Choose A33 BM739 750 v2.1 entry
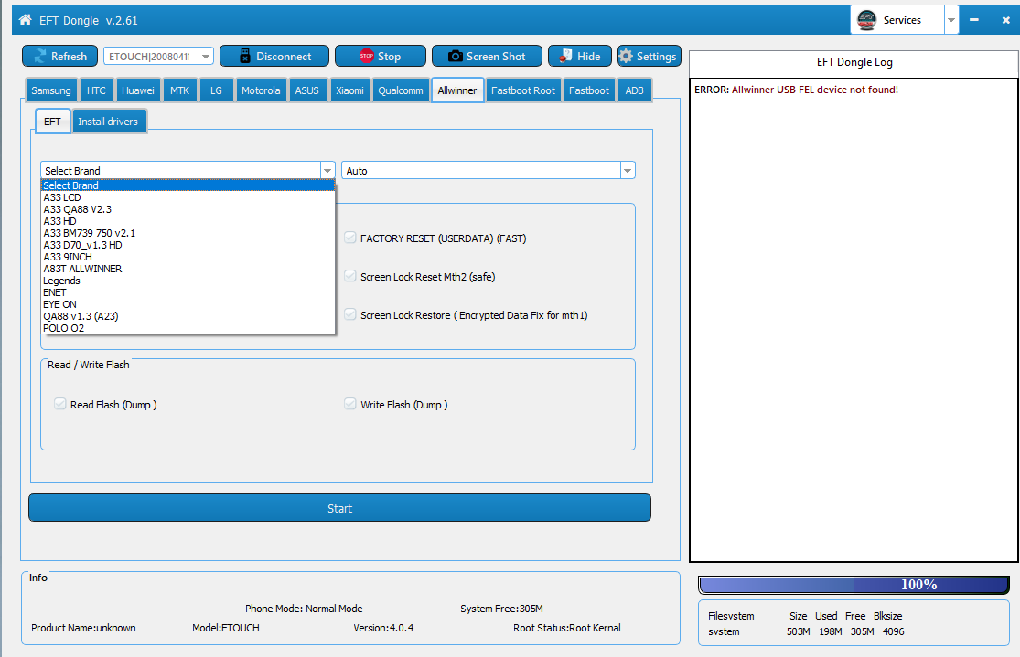This screenshot has width=1020, height=657. (x=188, y=233)
